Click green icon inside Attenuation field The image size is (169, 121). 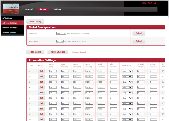(62, 41)
